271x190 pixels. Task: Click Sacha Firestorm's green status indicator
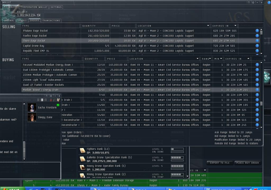(58, 105)
